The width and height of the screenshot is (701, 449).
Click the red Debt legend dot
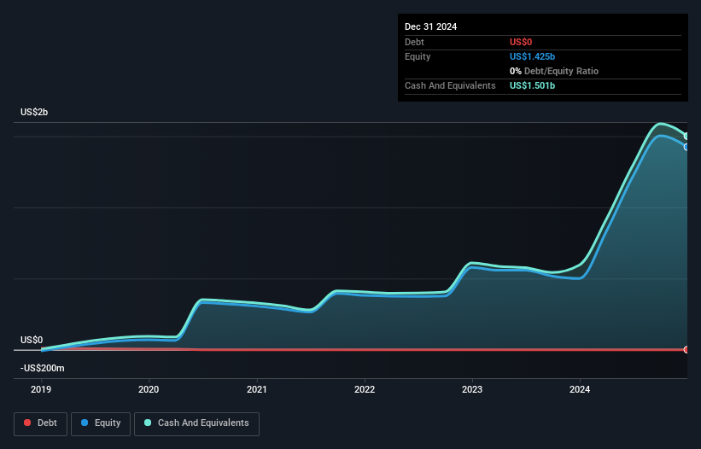pyautogui.click(x=27, y=423)
